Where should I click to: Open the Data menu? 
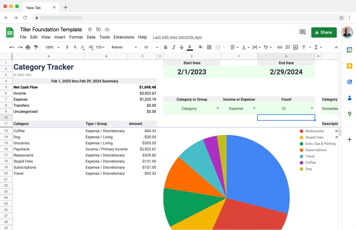coord(91,37)
